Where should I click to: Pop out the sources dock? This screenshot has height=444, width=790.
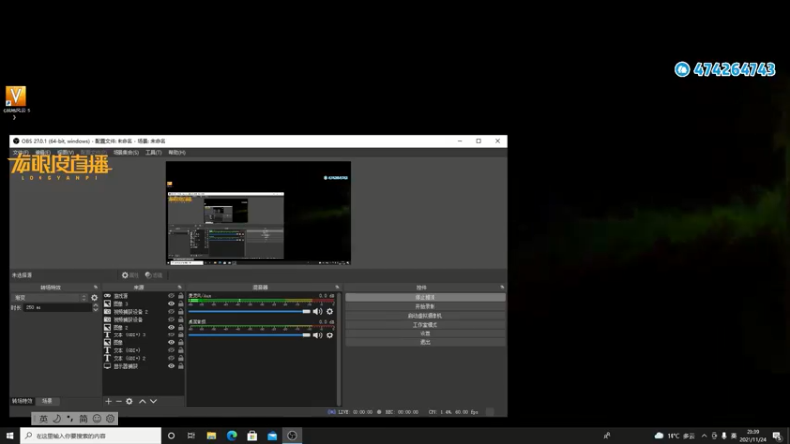[180, 287]
